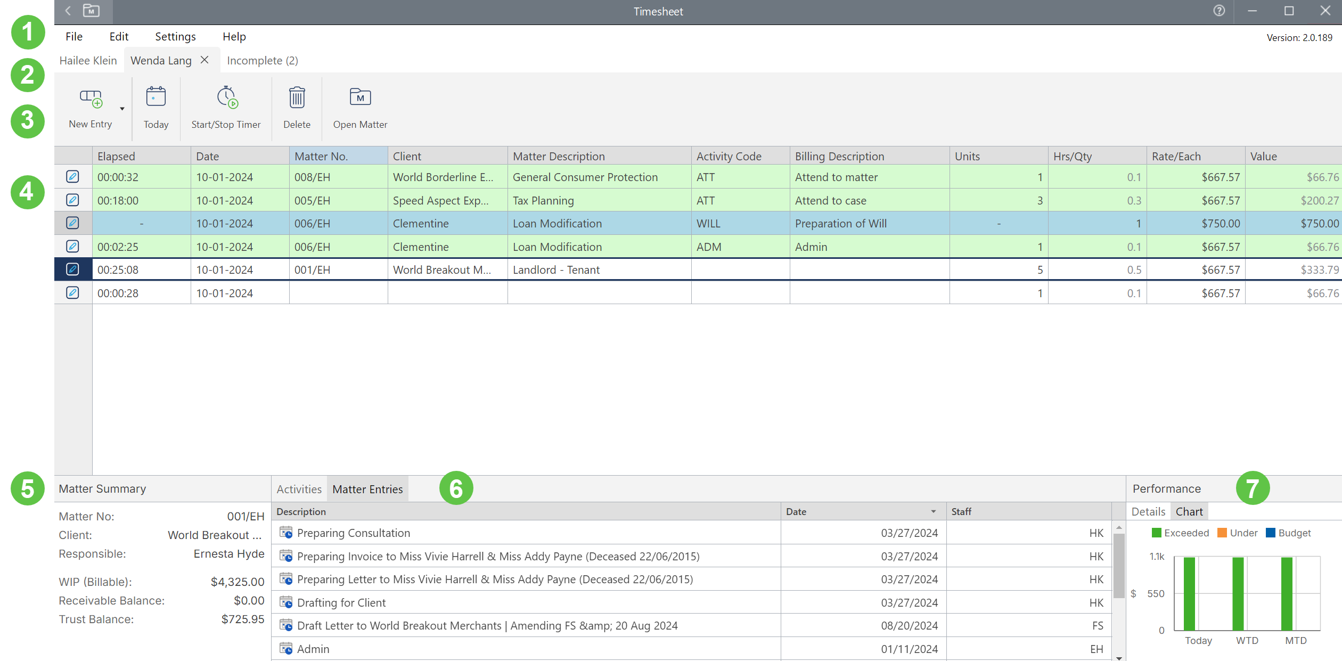1342x661 pixels.
Task: Click the edit icon for 00:00:28 row
Action: click(x=72, y=293)
